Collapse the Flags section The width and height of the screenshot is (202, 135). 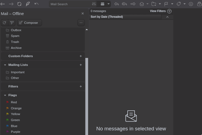pos(5,95)
